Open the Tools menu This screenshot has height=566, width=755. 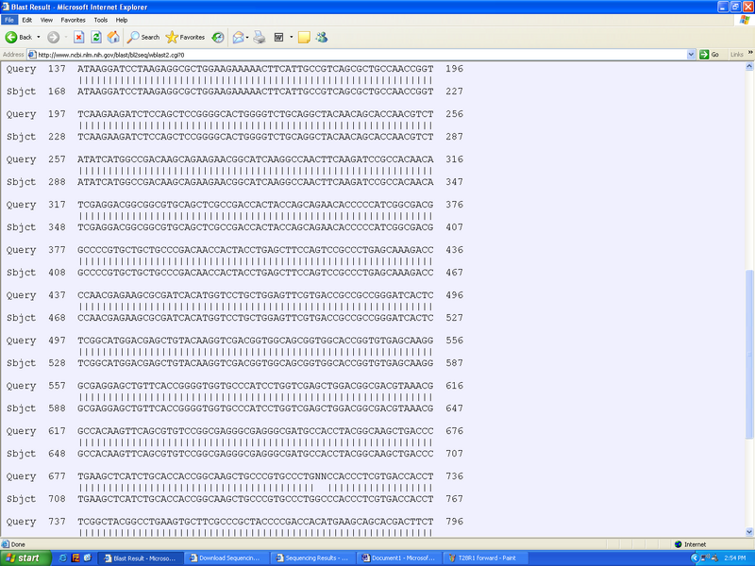click(100, 19)
